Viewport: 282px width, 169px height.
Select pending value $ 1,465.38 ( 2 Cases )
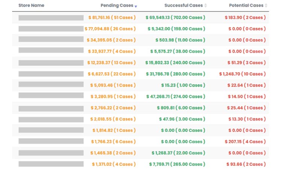coord(113,153)
